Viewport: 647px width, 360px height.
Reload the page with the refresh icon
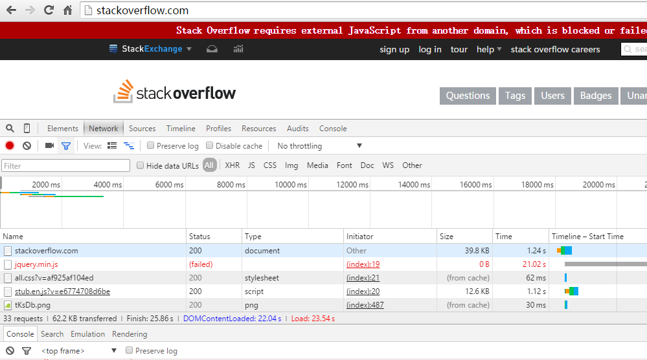pyautogui.click(x=49, y=10)
